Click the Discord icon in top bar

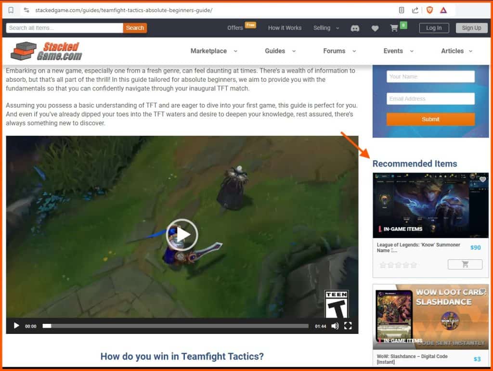pos(355,28)
